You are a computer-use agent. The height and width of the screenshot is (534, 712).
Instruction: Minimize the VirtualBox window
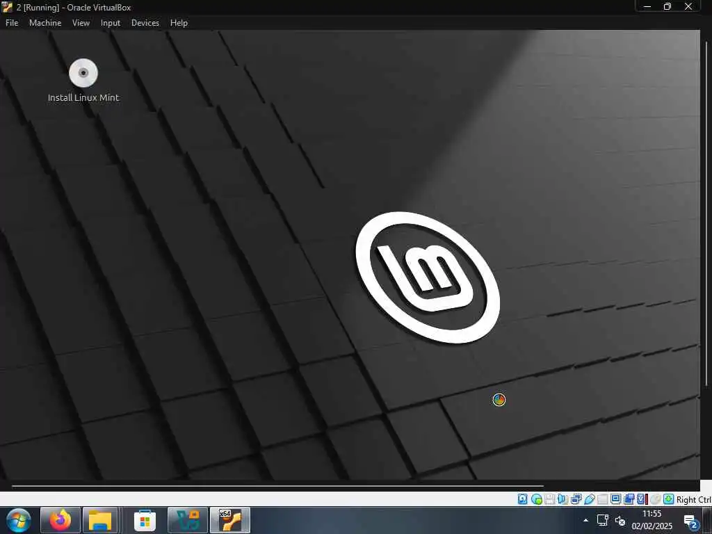647,6
